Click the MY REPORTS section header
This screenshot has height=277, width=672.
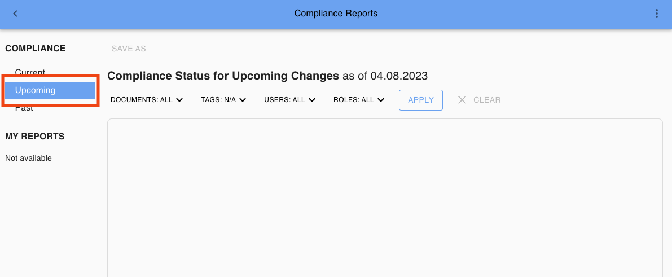[34, 136]
